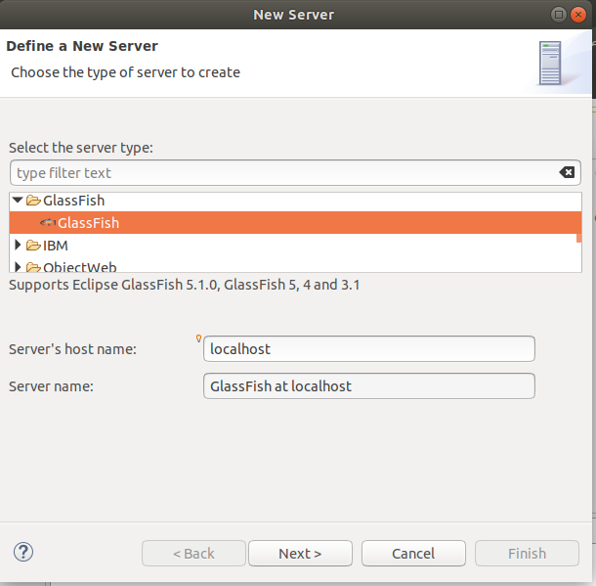Expand the ObjectWeb category

click(18, 266)
